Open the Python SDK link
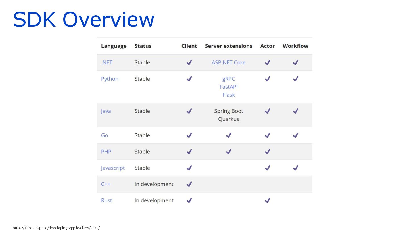 [x=110, y=79]
